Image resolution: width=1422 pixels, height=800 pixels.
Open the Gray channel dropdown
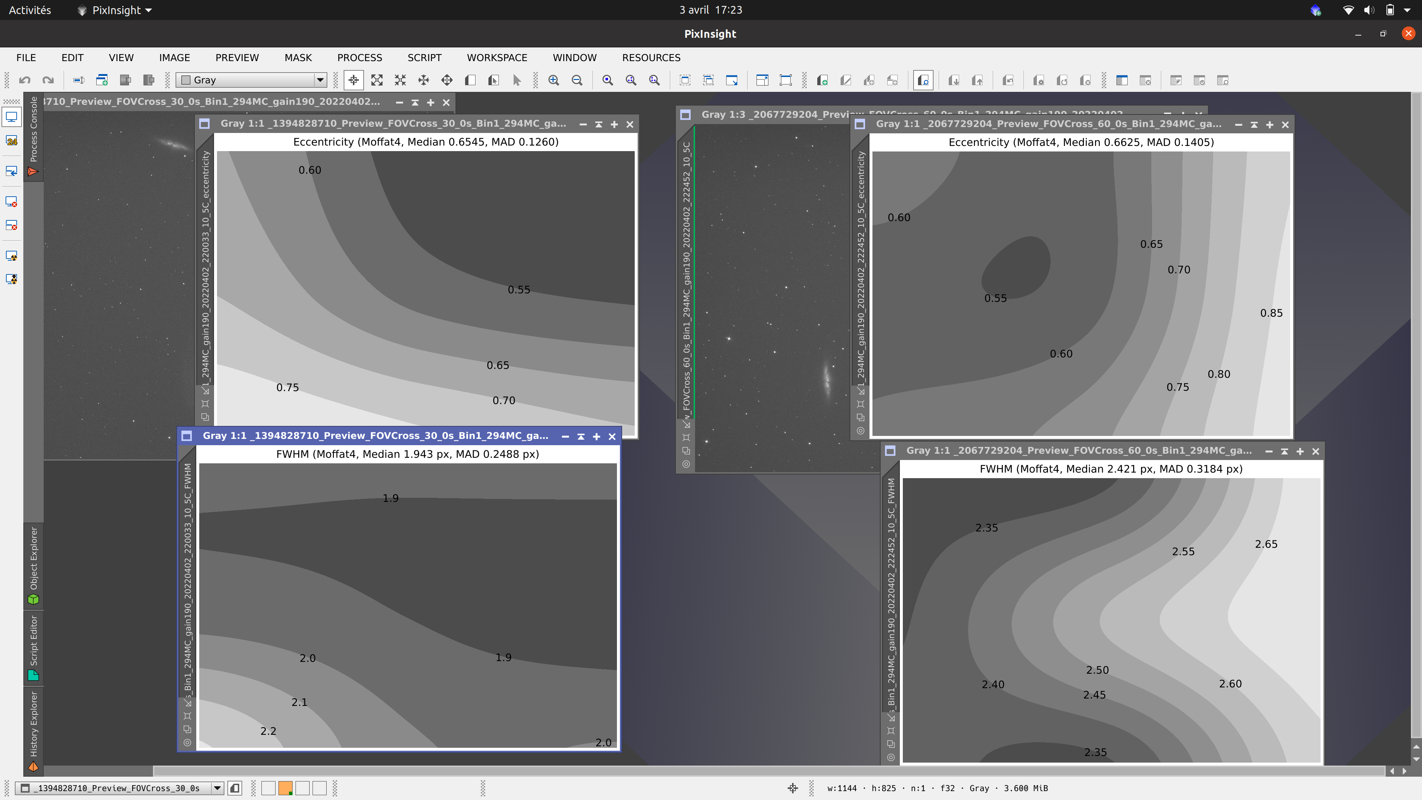320,80
